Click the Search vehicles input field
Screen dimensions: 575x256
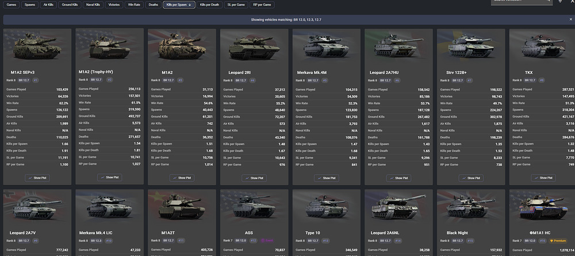click(x=522, y=2)
